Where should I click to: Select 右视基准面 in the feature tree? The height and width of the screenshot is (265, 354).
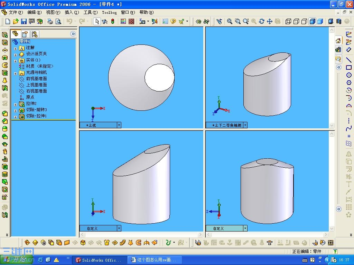tap(36, 91)
